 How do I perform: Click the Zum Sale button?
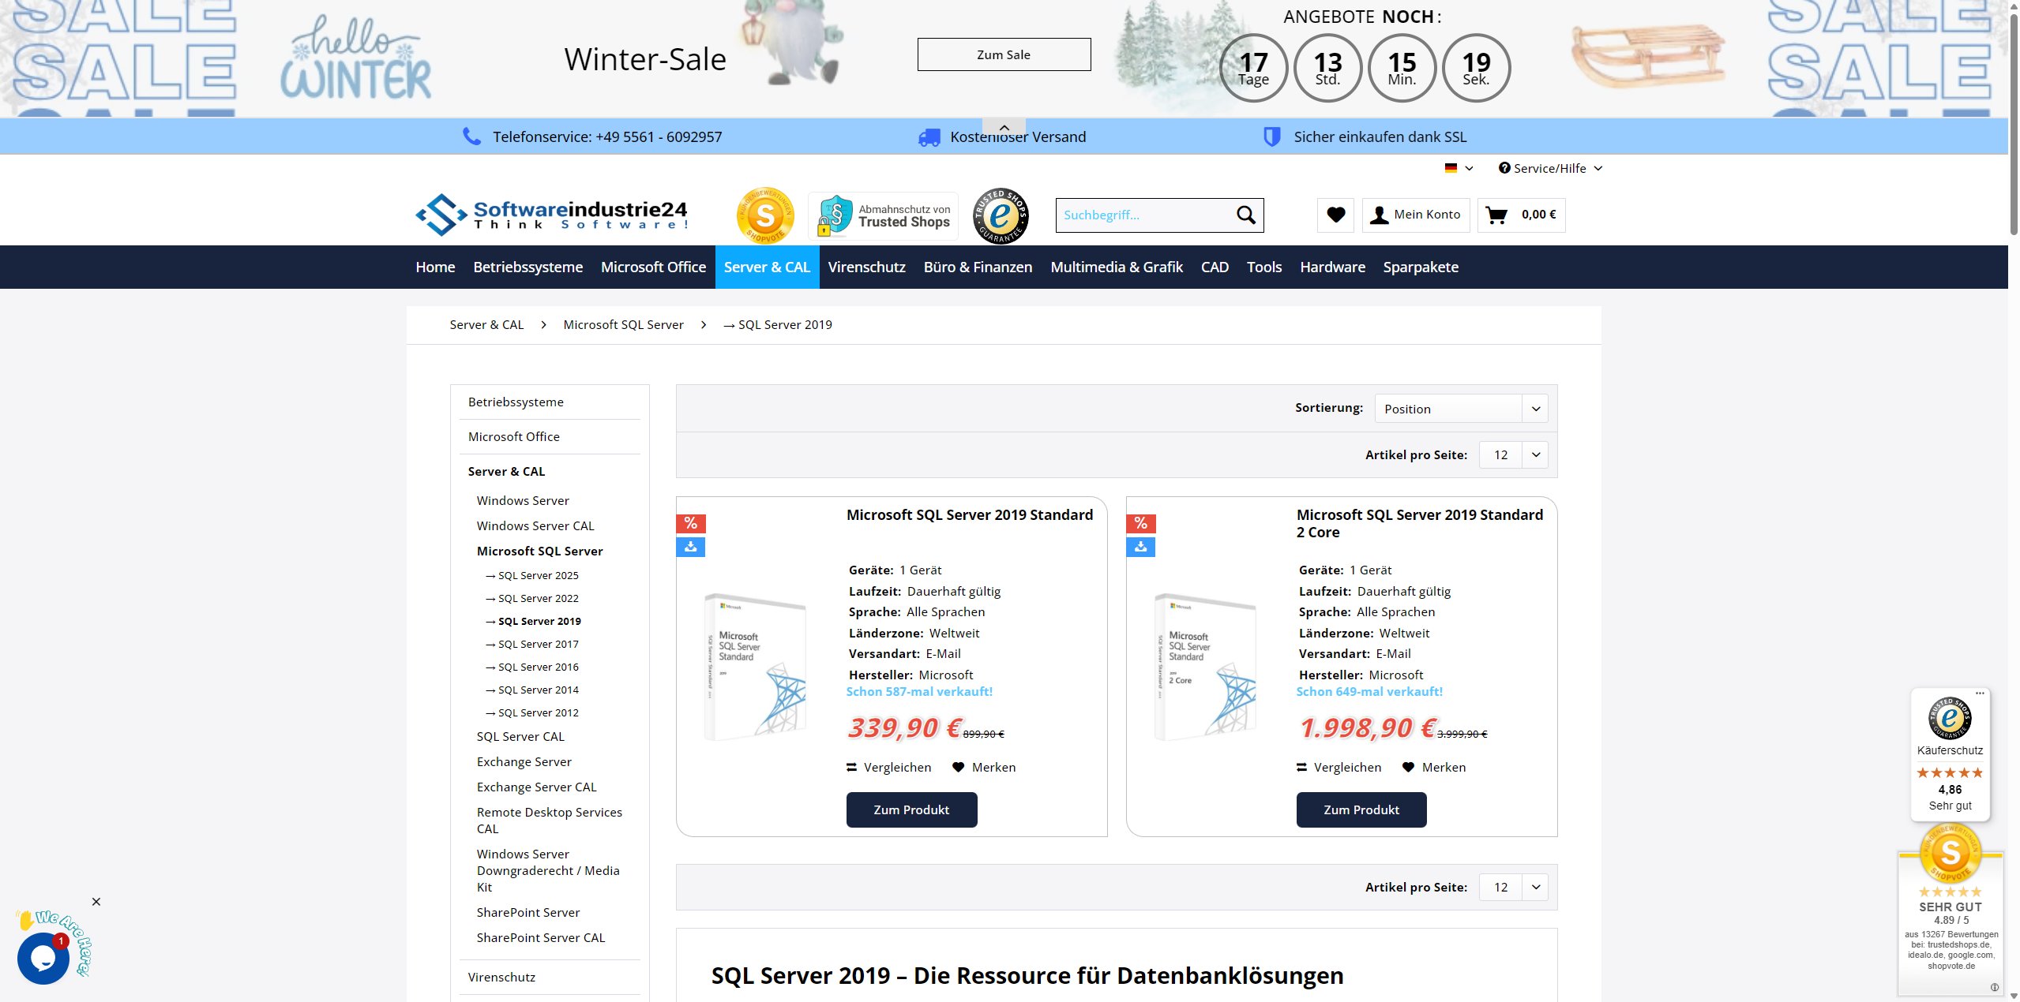point(1004,54)
